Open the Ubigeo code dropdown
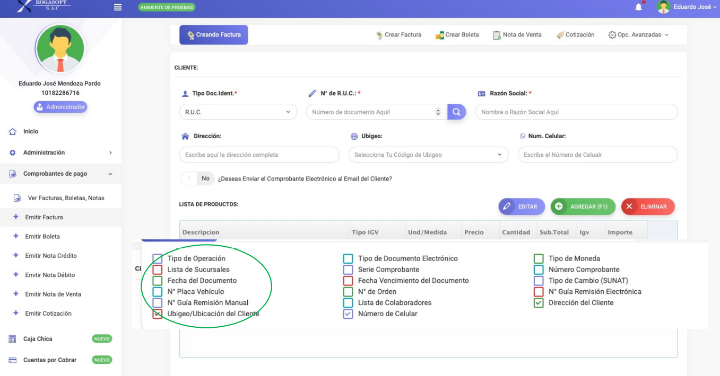 click(428, 155)
